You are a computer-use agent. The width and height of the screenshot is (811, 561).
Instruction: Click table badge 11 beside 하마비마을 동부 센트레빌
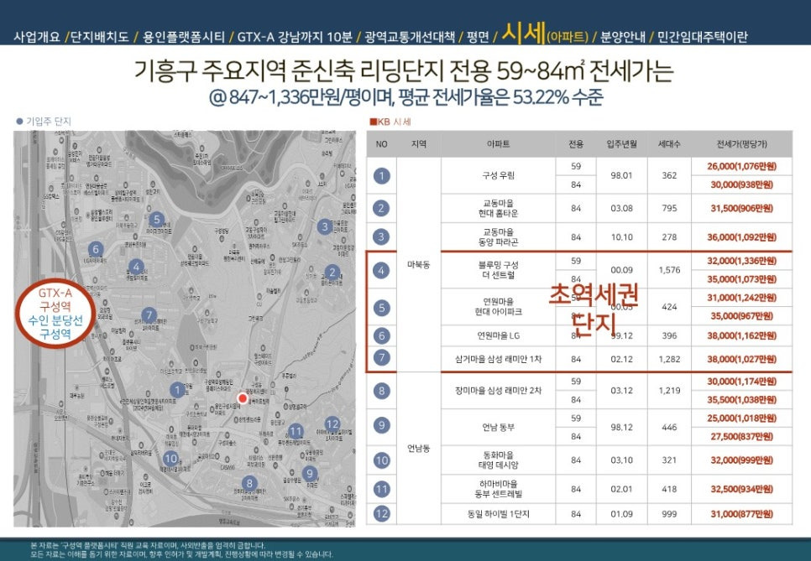click(x=382, y=489)
